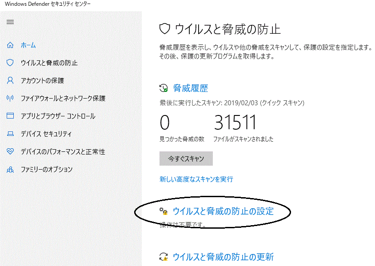Select デバイスのパフォーマンスと正常性 in sidebar
Image resolution: width=375 pixels, height=266 pixels.
coord(63,151)
